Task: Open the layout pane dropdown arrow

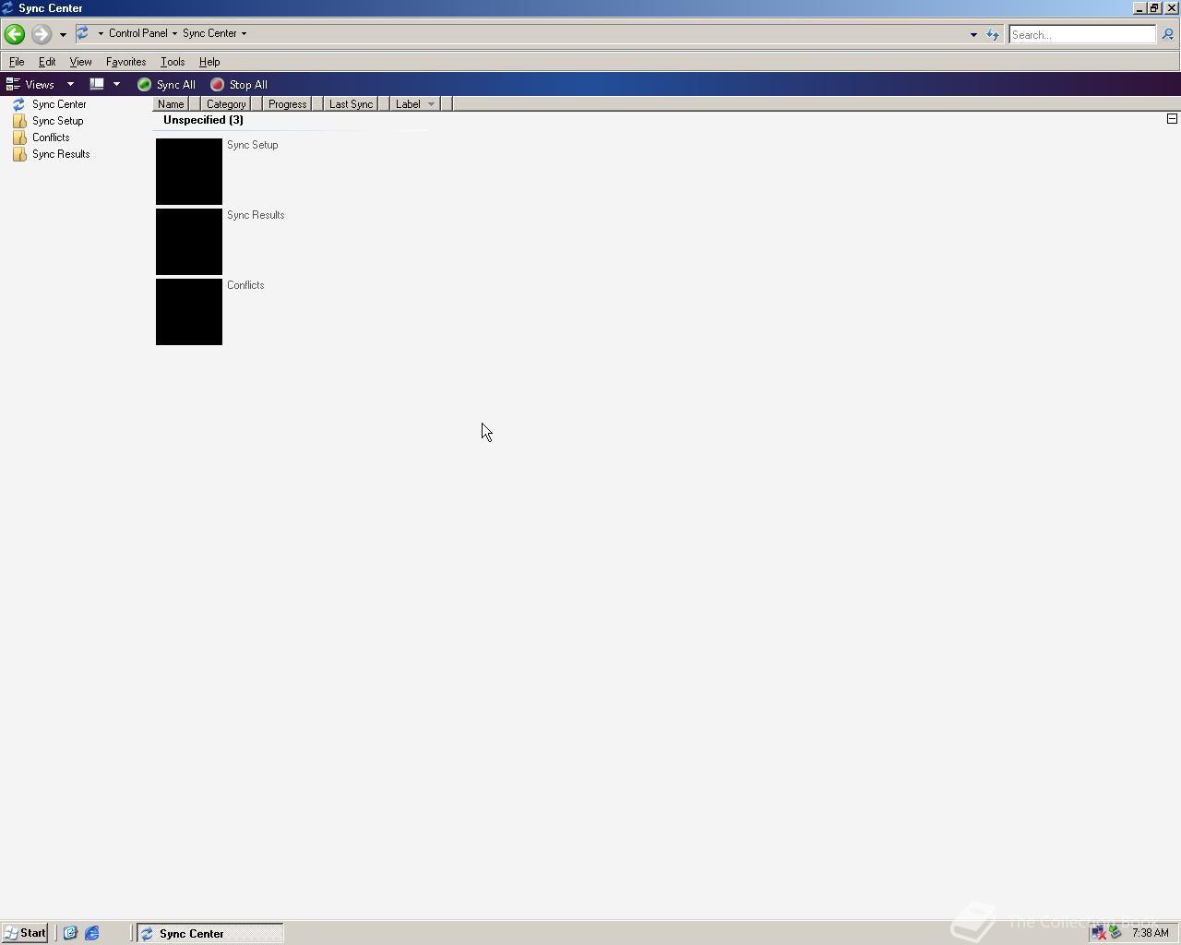Action: pos(116,84)
